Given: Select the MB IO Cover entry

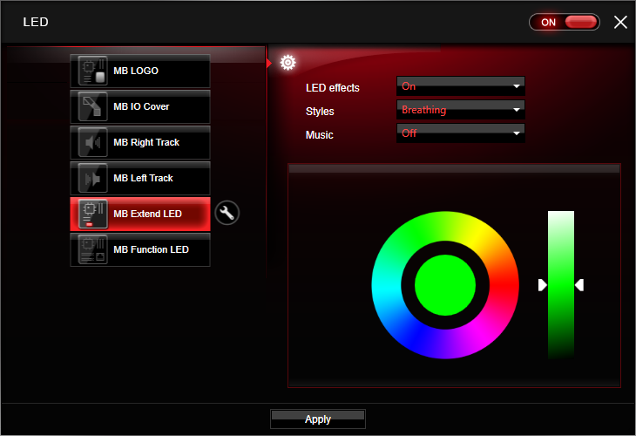Looking at the screenshot, I should (x=140, y=106).
